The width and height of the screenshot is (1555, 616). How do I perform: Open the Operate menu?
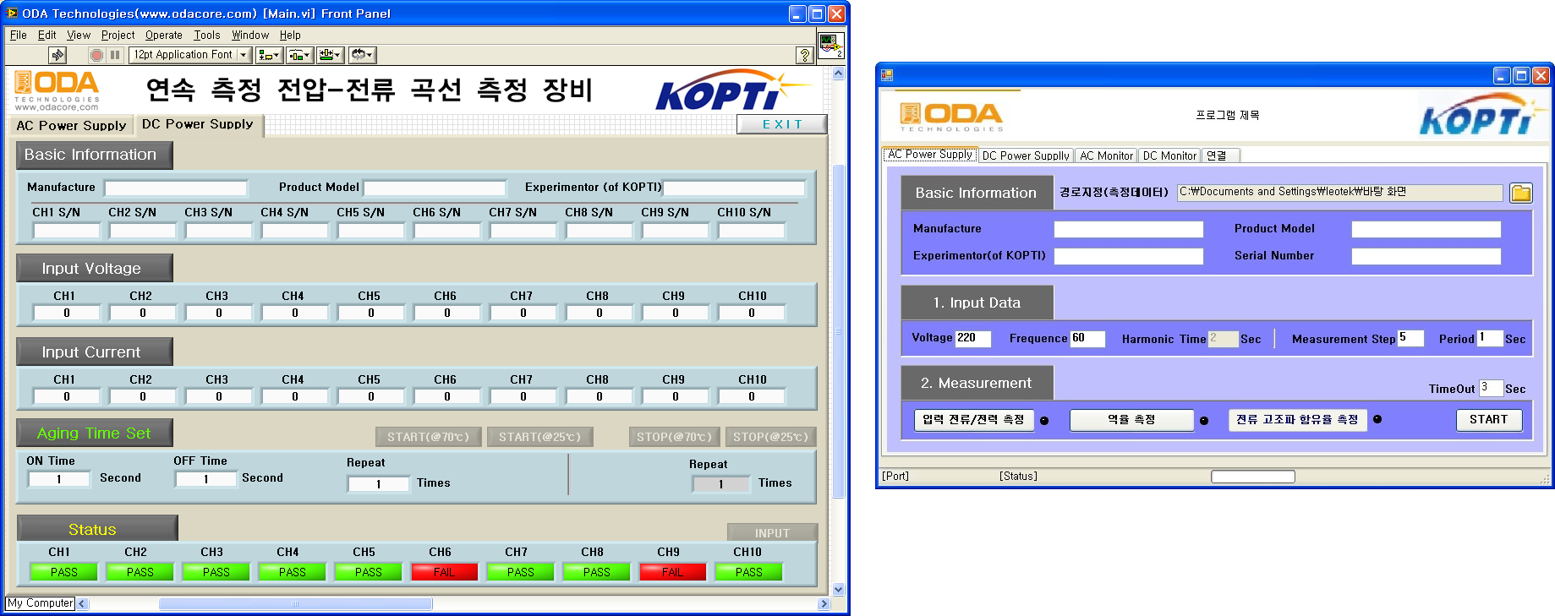[163, 35]
